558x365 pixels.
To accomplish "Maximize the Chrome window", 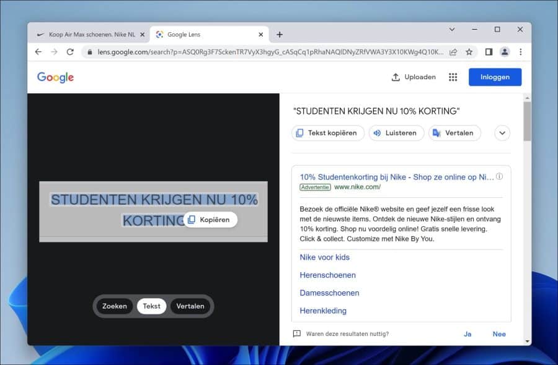I will point(497,30).
